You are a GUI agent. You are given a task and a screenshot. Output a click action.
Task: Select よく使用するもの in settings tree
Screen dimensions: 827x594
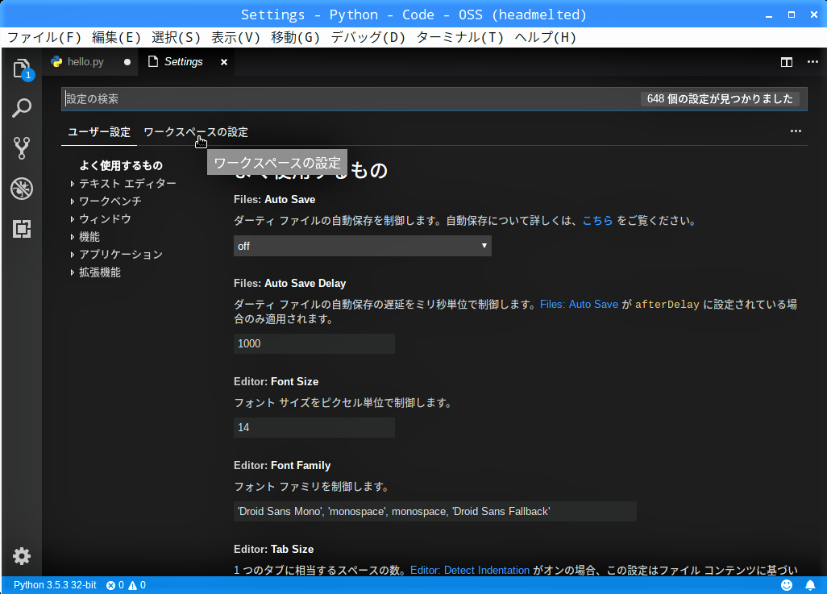pyautogui.click(x=121, y=166)
